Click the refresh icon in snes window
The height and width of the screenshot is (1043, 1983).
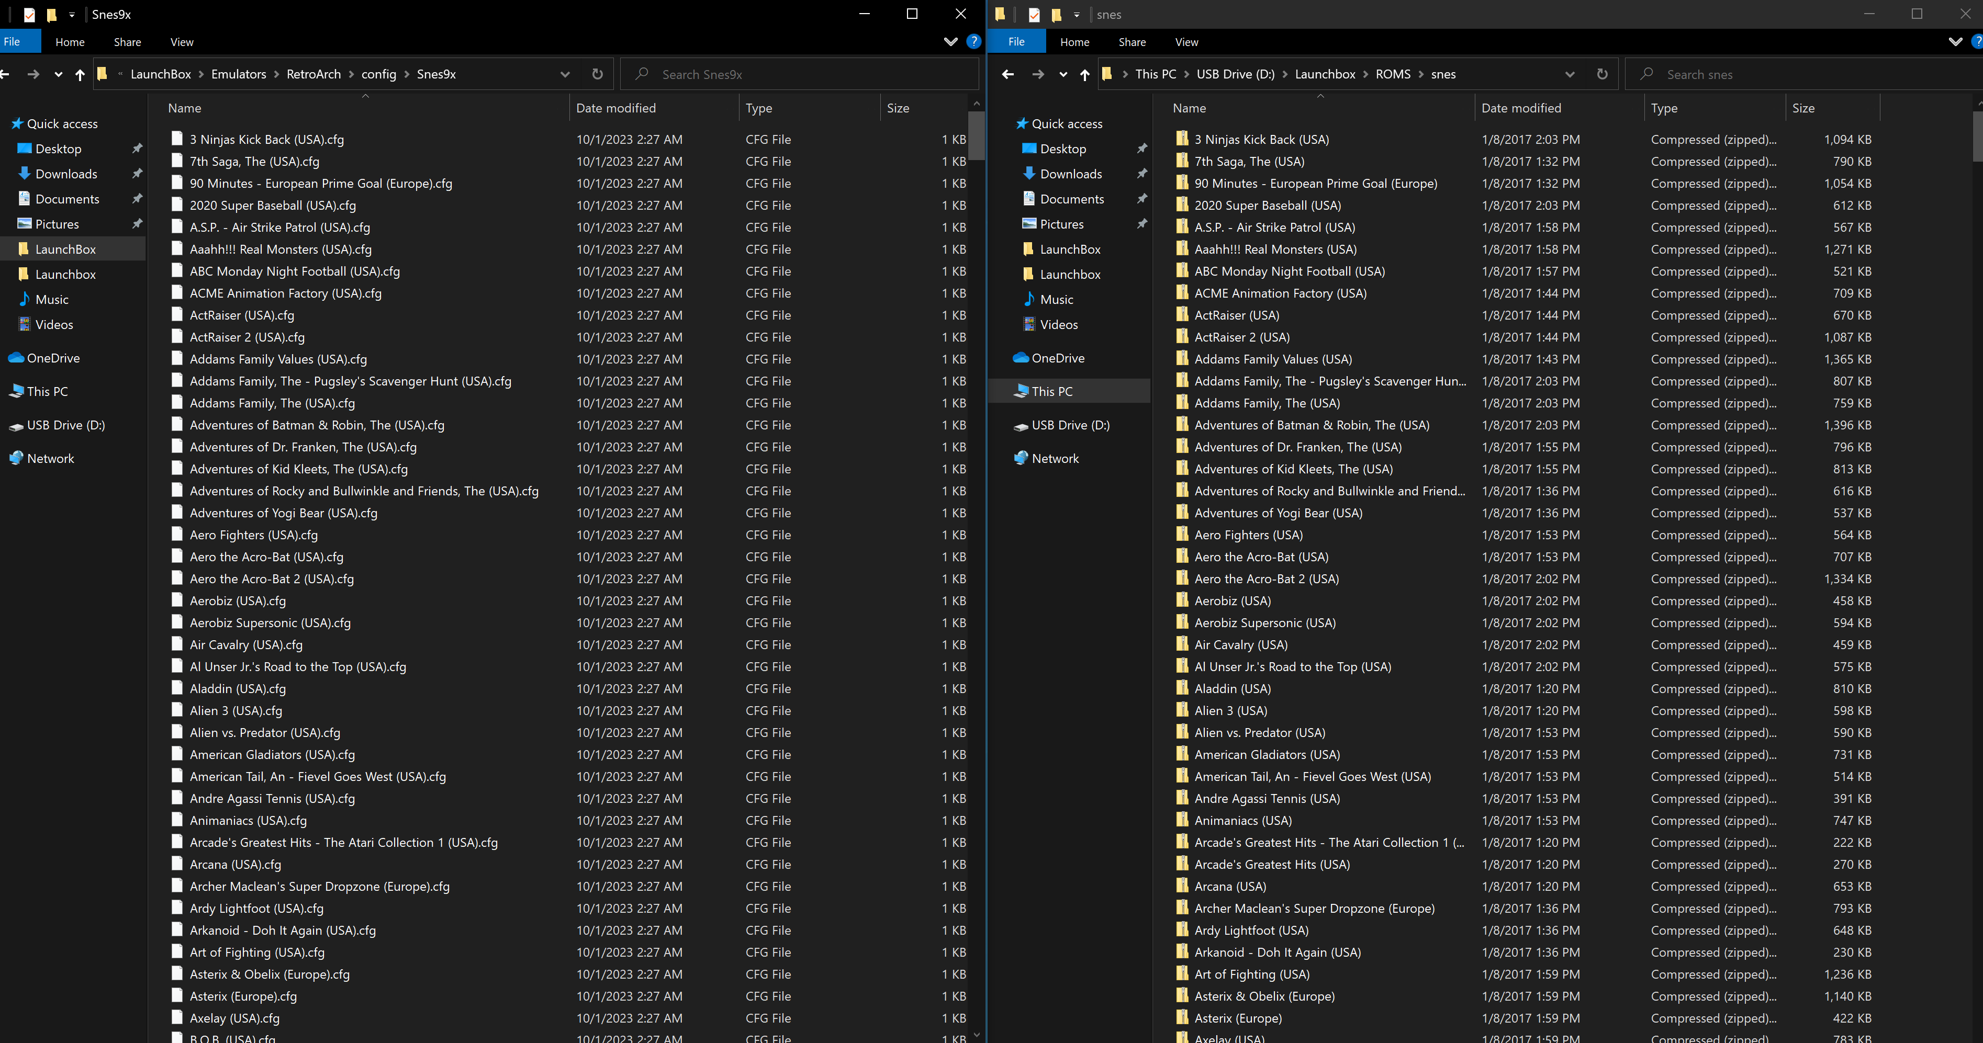tap(1602, 74)
